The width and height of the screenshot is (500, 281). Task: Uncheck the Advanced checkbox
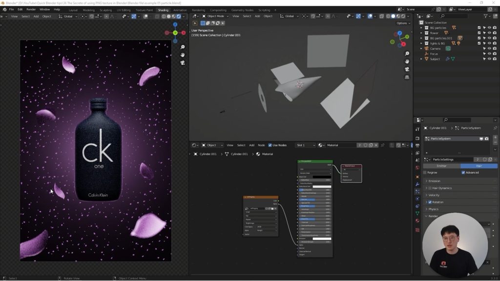[463, 172]
